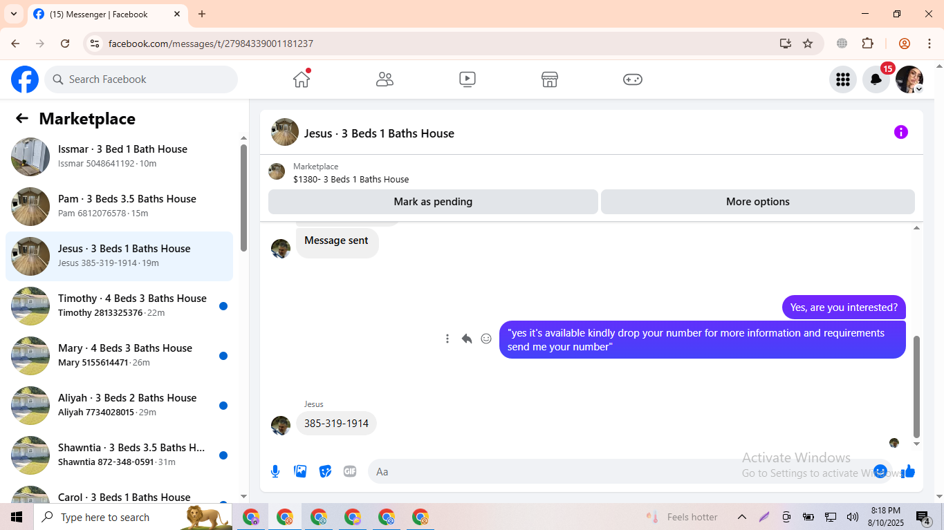Choose a sticker icon

[x=325, y=471]
